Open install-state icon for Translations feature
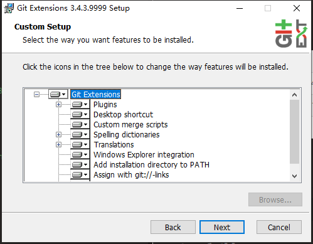313x244 pixels. pyautogui.click(x=80, y=144)
